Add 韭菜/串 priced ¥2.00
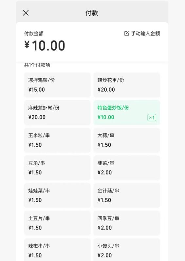Screen dimensions: 185x261 point(127,168)
